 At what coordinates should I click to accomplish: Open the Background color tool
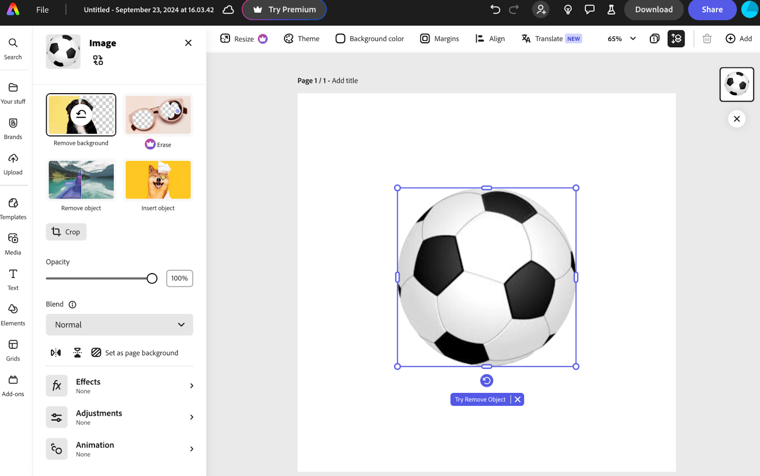[370, 38]
